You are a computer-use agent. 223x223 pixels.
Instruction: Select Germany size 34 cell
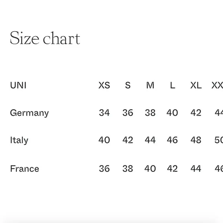click(104, 113)
